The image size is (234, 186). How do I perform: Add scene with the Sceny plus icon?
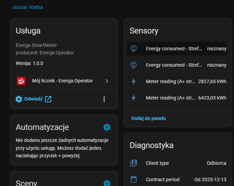[107, 183]
